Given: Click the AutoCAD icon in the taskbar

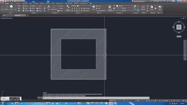Looking at the screenshot, I should [111, 104].
